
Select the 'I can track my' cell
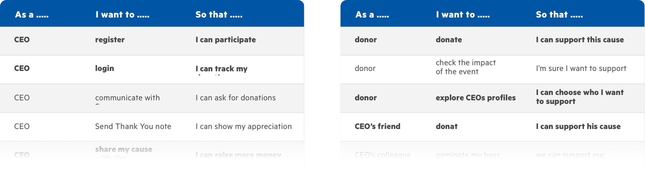click(x=221, y=69)
